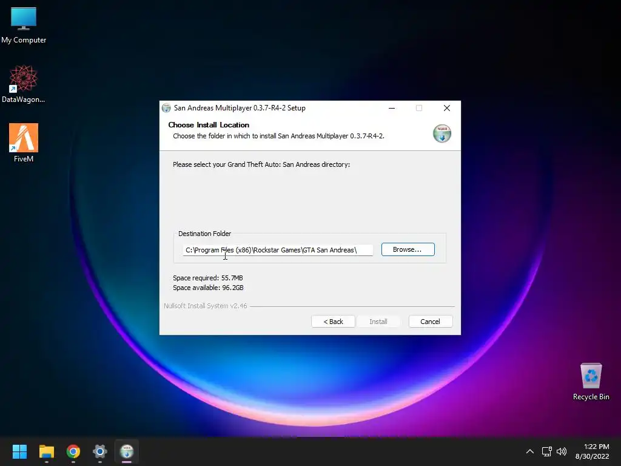Click the 'Space available: 96.2GB' text
This screenshot has width=621, height=466.
point(209,288)
